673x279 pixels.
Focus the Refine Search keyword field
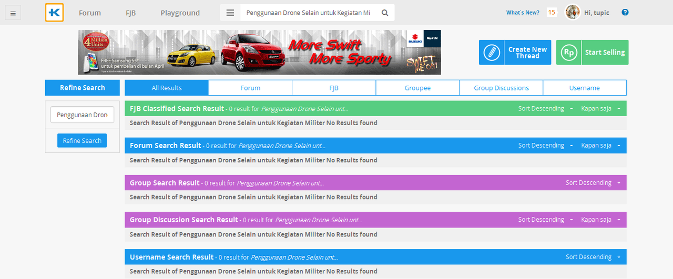coord(82,115)
